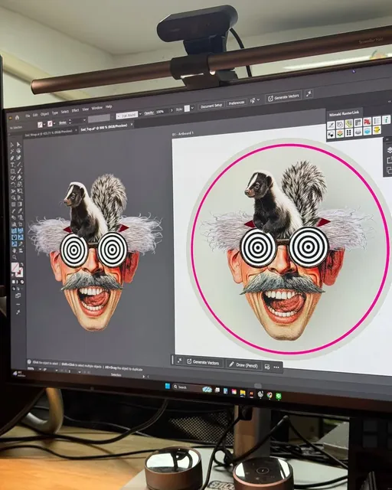
Task: Open the zoom level dropdown in status bar
Action: click(39, 369)
